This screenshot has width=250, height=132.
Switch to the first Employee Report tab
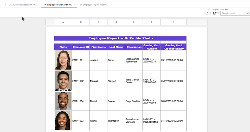coord(24,5)
